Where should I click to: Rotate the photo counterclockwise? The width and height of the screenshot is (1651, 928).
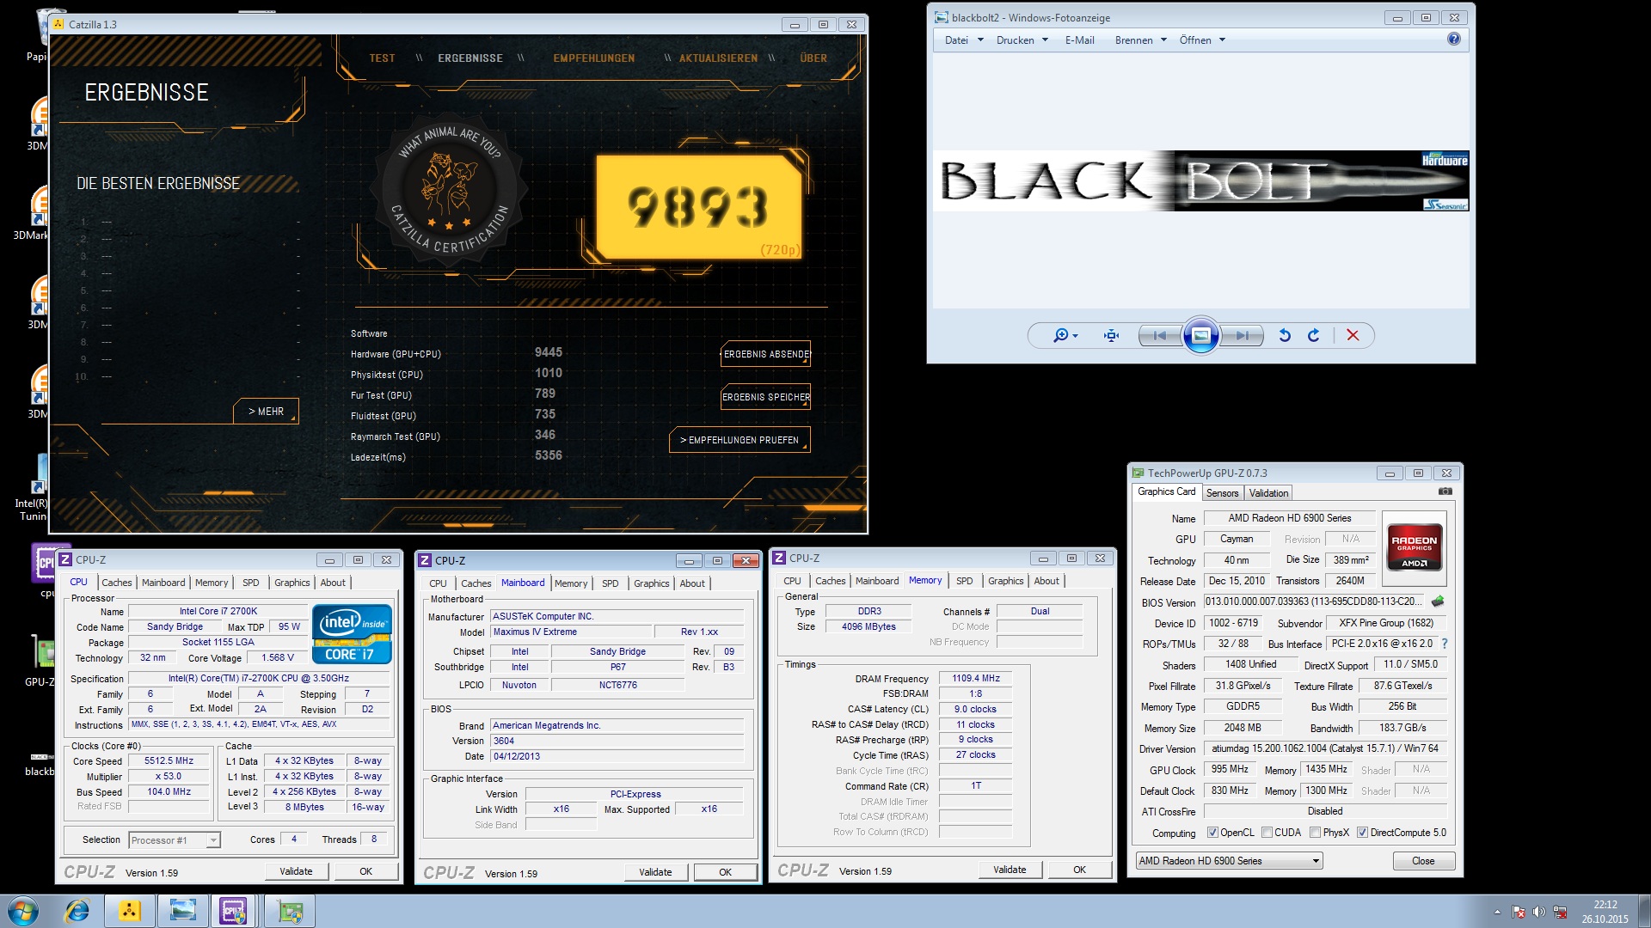tap(1285, 336)
